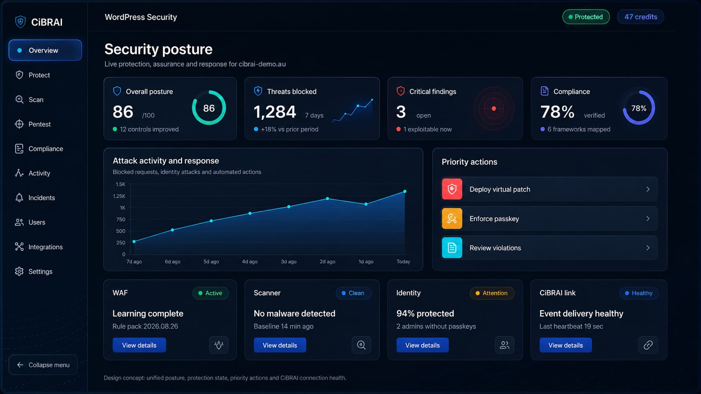Click the CiBRAI link Healthy badge
Image resolution: width=701 pixels, height=394 pixels.
point(639,293)
